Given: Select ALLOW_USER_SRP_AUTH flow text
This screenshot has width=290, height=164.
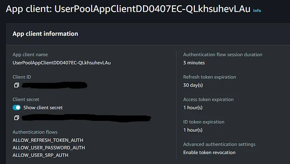Looking at the screenshot, I should [40, 155].
